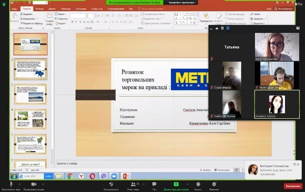The height and width of the screenshot is (192, 305).
Task: Select slide 5 thumbnail with shopping cart
Action: pos(30,144)
